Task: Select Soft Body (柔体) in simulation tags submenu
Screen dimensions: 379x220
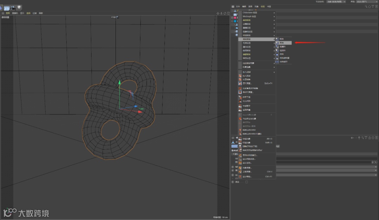Action: pyautogui.click(x=281, y=43)
